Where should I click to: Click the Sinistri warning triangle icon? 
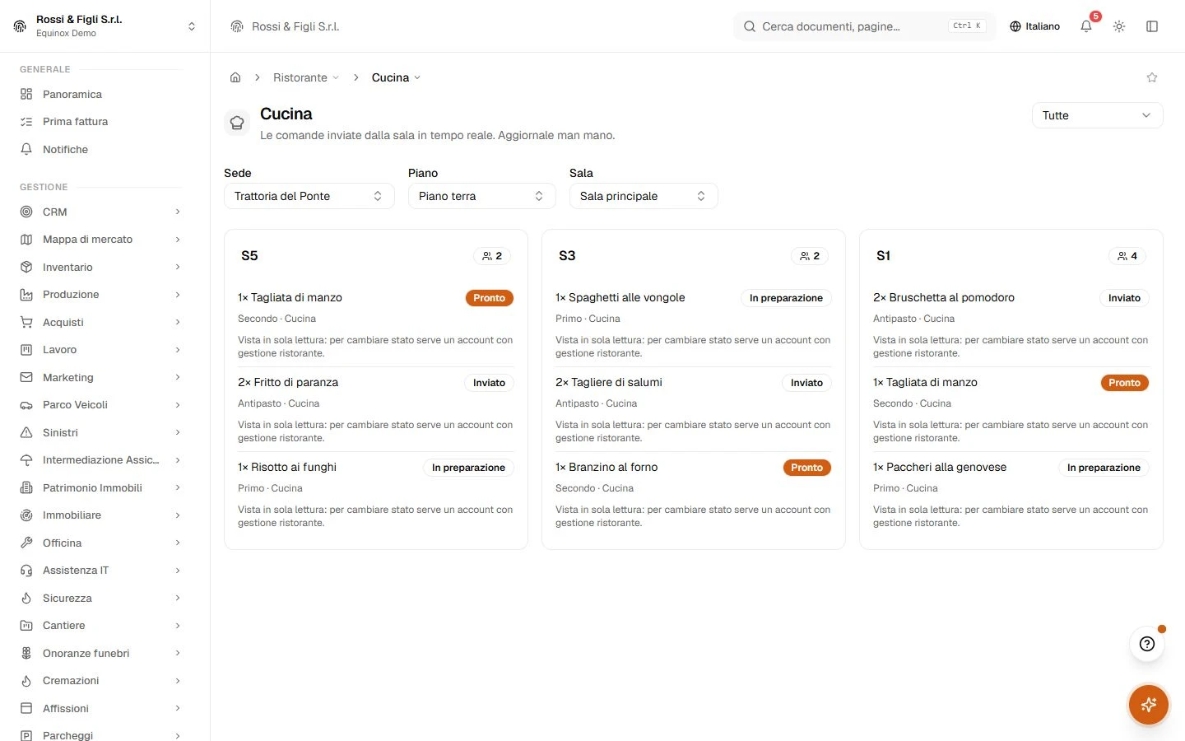26,432
